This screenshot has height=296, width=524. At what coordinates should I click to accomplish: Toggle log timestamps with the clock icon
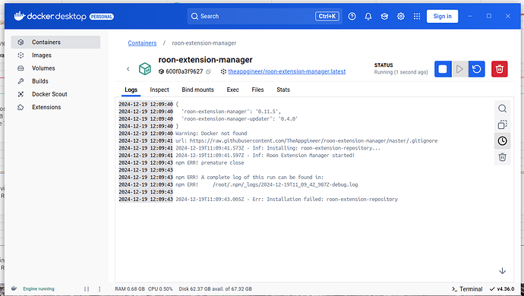point(502,141)
